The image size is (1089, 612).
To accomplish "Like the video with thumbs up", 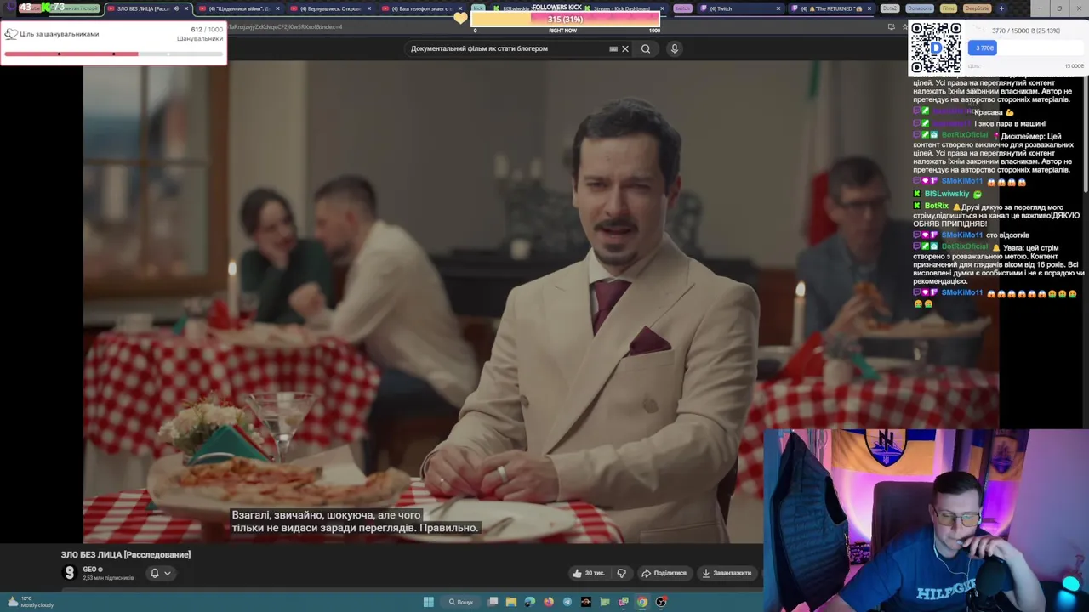I will click(x=589, y=573).
